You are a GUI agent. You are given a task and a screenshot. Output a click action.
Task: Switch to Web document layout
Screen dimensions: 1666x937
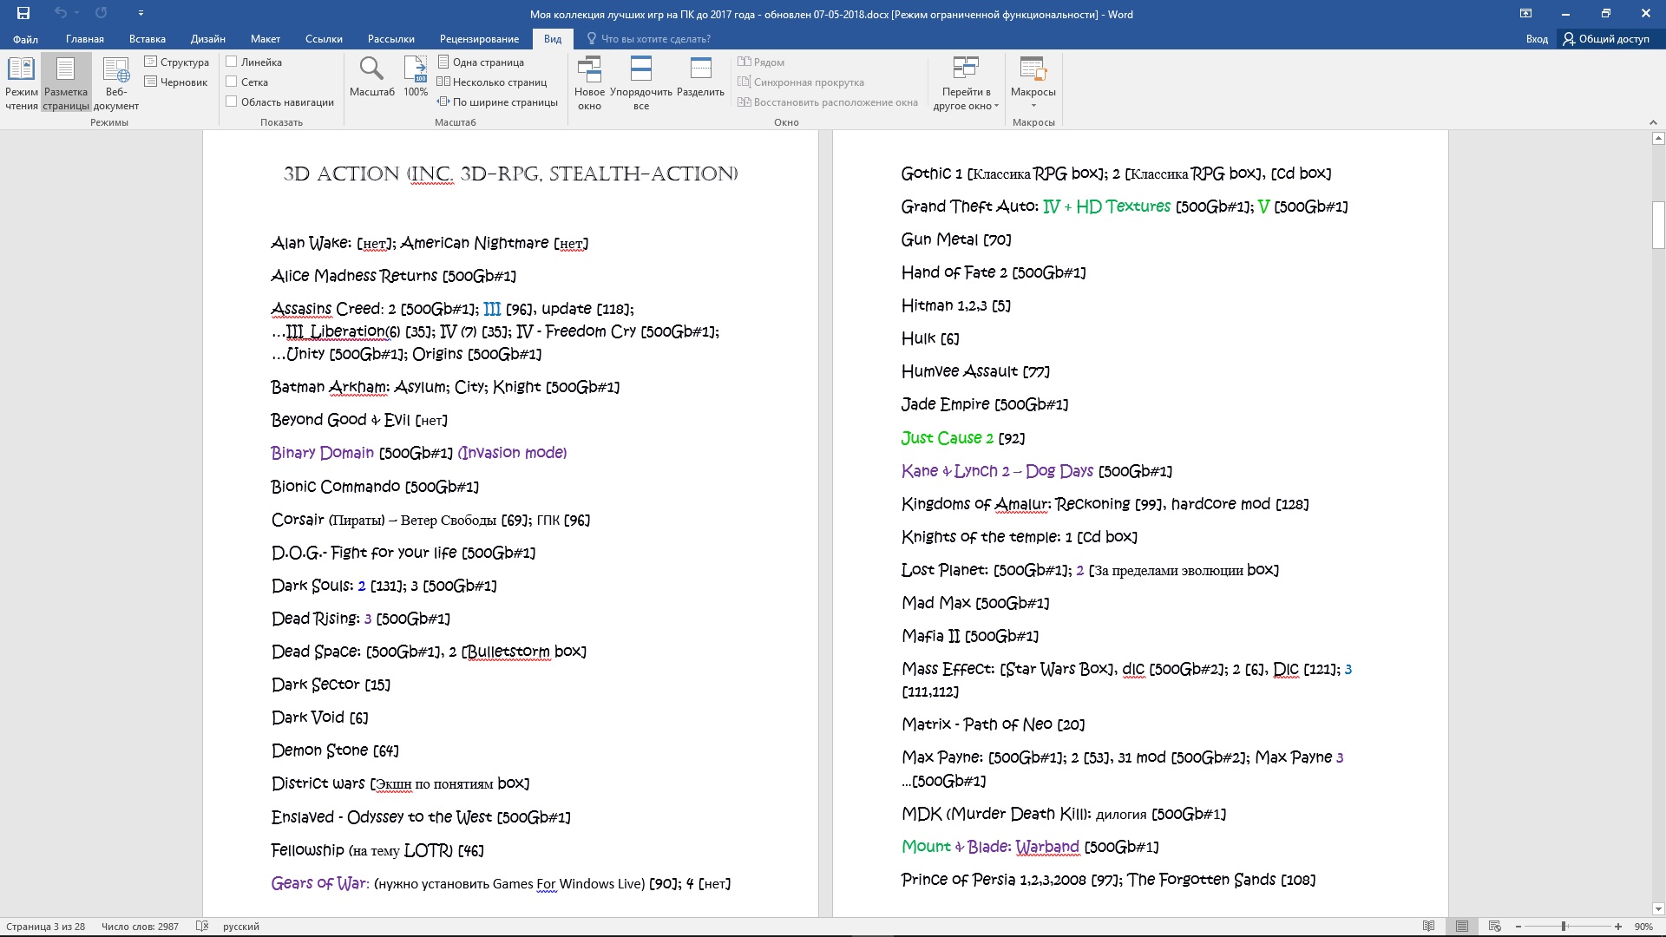pyautogui.click(x=115, y=83)
